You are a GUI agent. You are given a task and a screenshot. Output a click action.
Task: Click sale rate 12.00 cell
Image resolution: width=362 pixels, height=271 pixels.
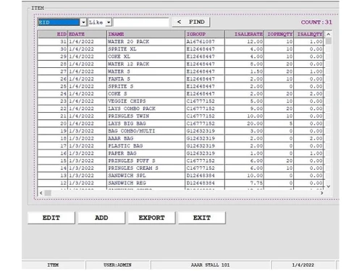[244, 42]
